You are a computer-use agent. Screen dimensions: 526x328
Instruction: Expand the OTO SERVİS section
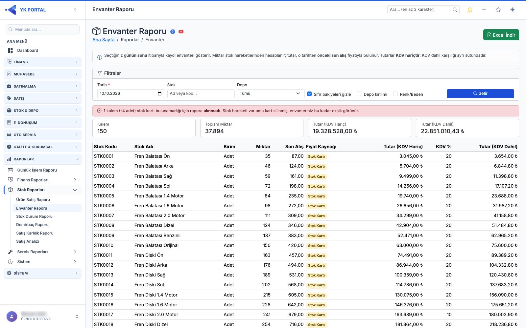click(43, 135)
